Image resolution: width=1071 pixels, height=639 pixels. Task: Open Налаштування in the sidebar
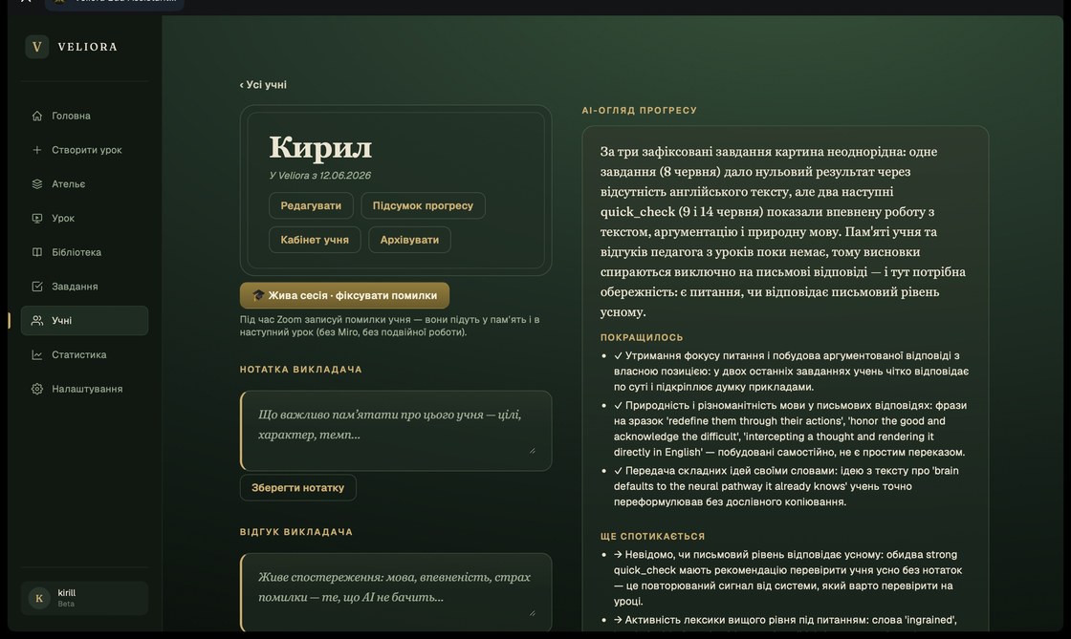coord(84,389)
